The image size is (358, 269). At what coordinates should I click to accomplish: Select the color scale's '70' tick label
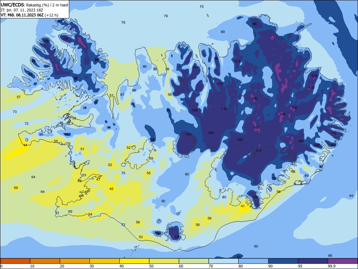click(x=211, y=266)
